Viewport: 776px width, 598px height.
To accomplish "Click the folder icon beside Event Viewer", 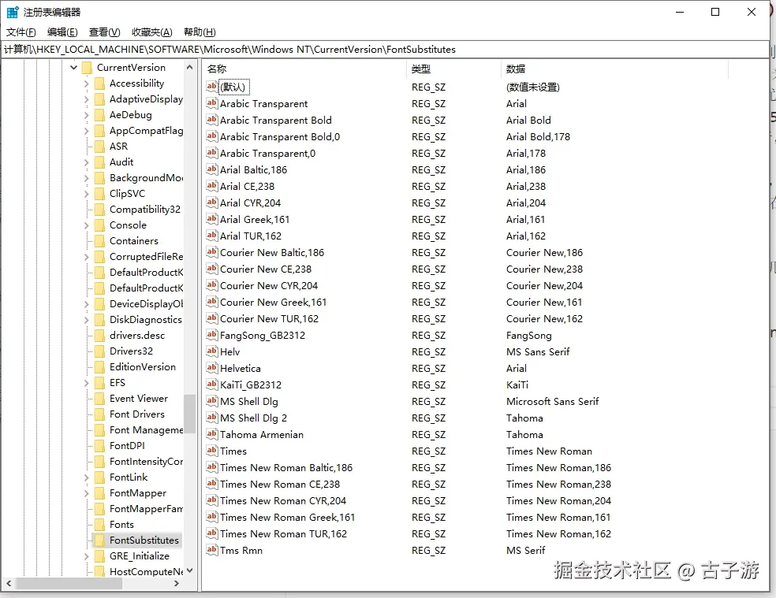I will click(x=99, y=399).
